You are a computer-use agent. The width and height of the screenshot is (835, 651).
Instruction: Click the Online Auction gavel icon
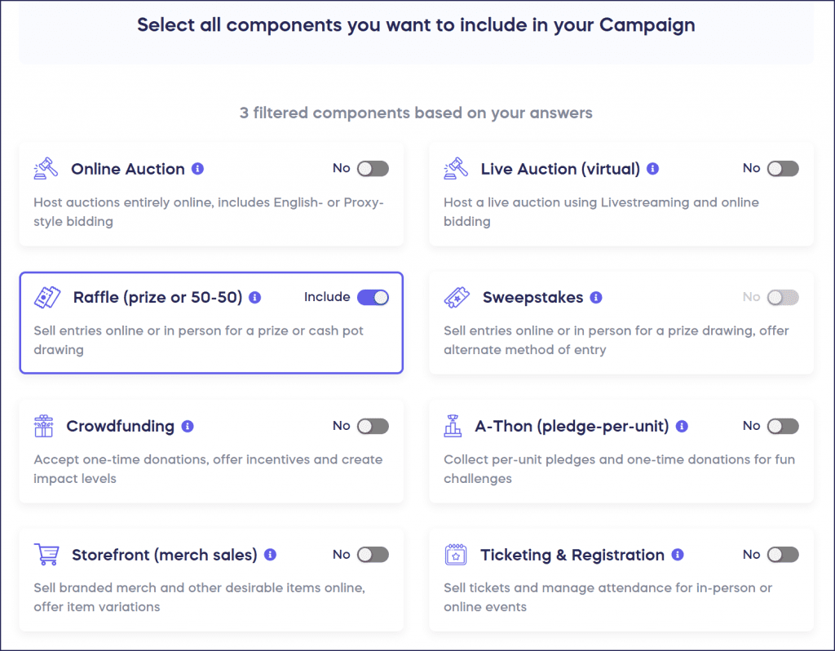pyautogui.click(x=46, y=169)
